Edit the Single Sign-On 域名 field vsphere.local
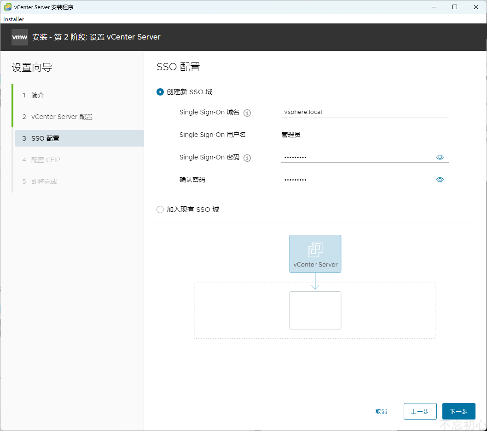487x431 pixels. click(365, 112)
